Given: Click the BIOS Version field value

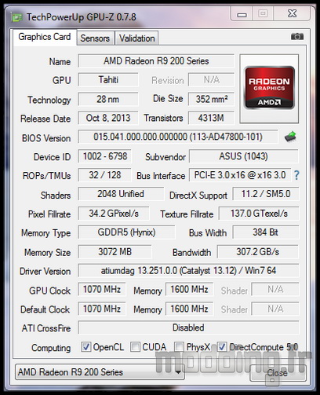Looking at the screenshot, I should click(x=178, y=137).
